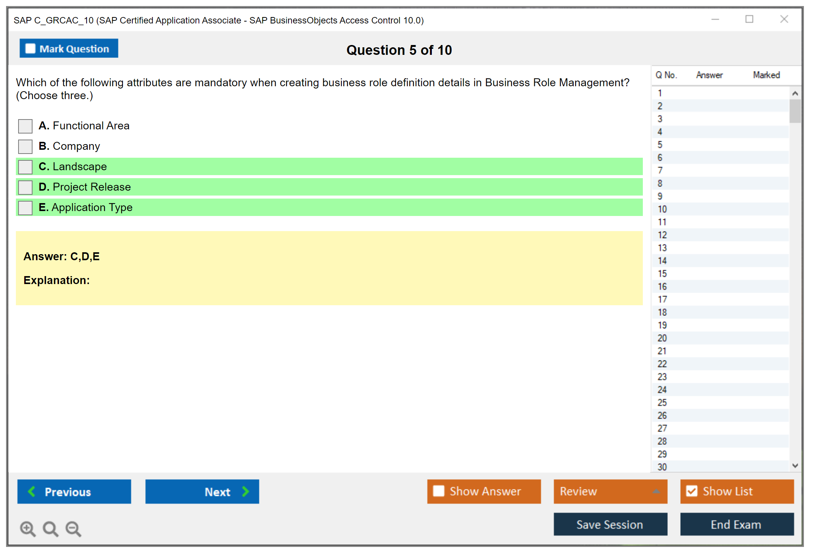Image resolution: width=813 pixels, height=556 pixels.
Task: Click the reset zoom magnifier icon
Action: [x=50, y=528]
